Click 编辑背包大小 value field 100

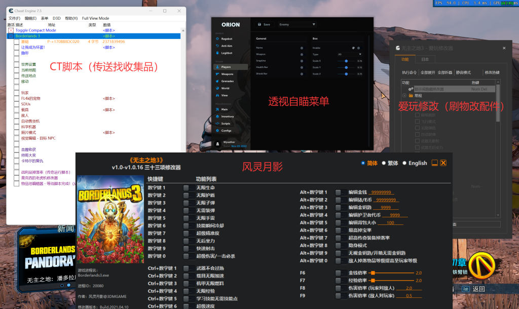point(390,223)
